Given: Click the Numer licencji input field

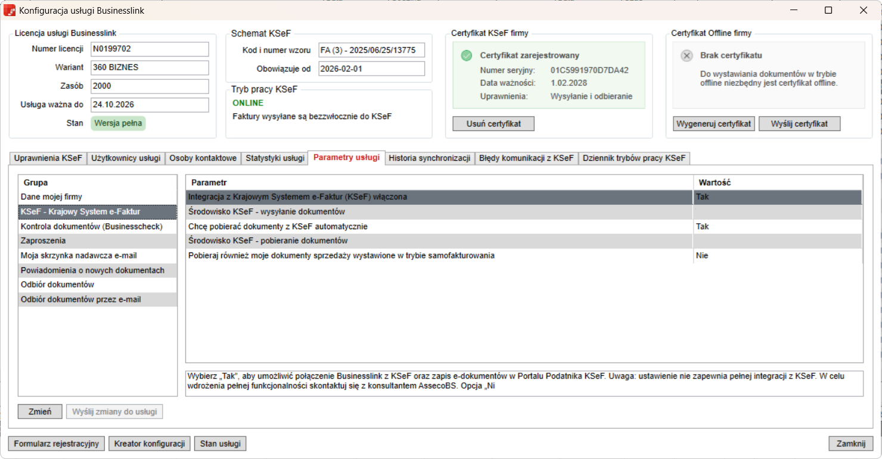Looking at the screenshot, I should [150, 49].
